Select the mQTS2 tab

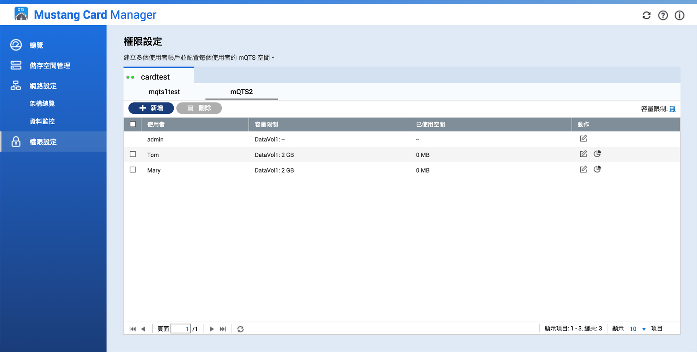241,92
